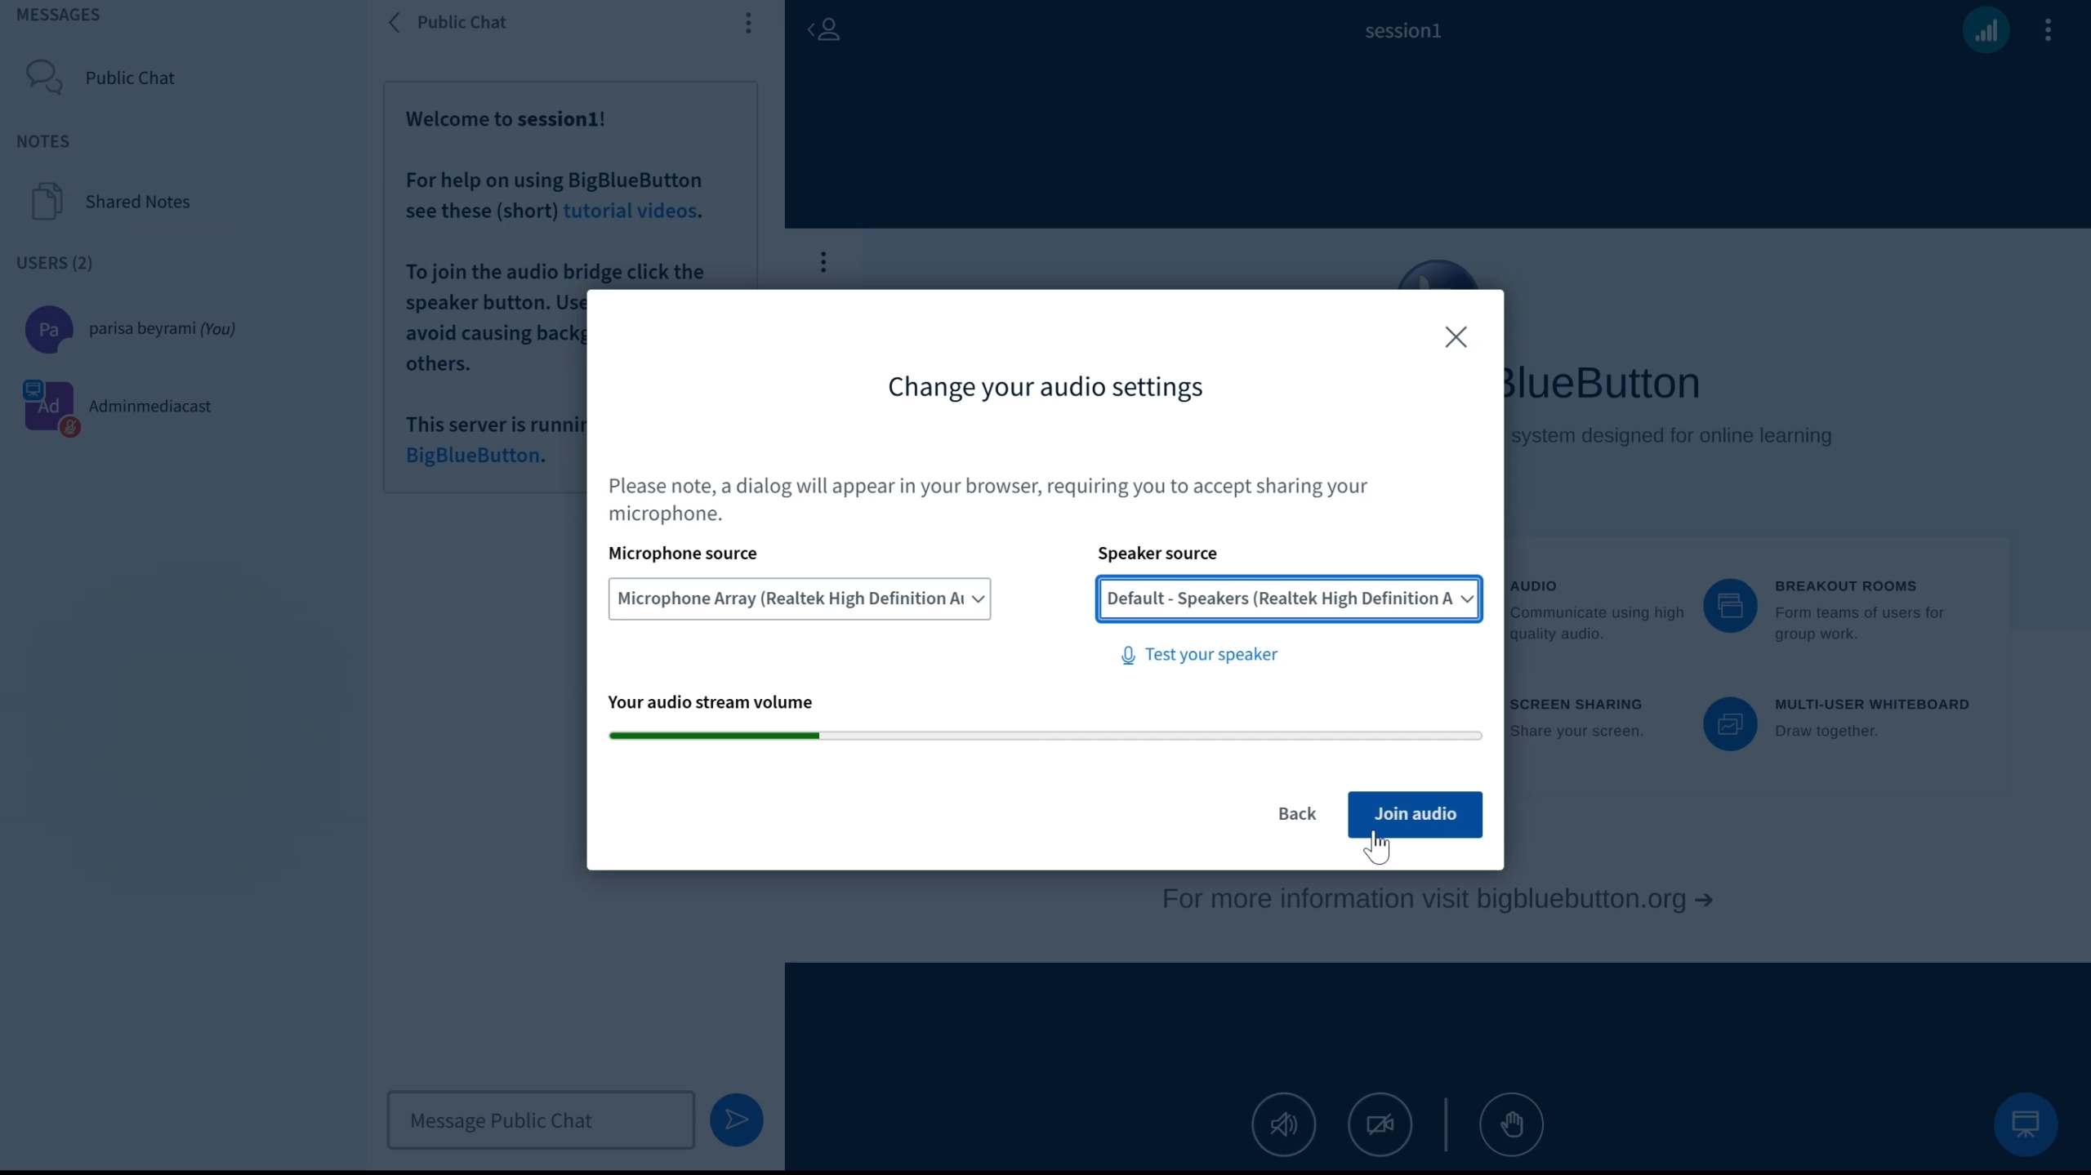Viewport: 2091px width, 1175px height.
Task: Select Public Chat in messages list
Action: (x=129, y=78)
